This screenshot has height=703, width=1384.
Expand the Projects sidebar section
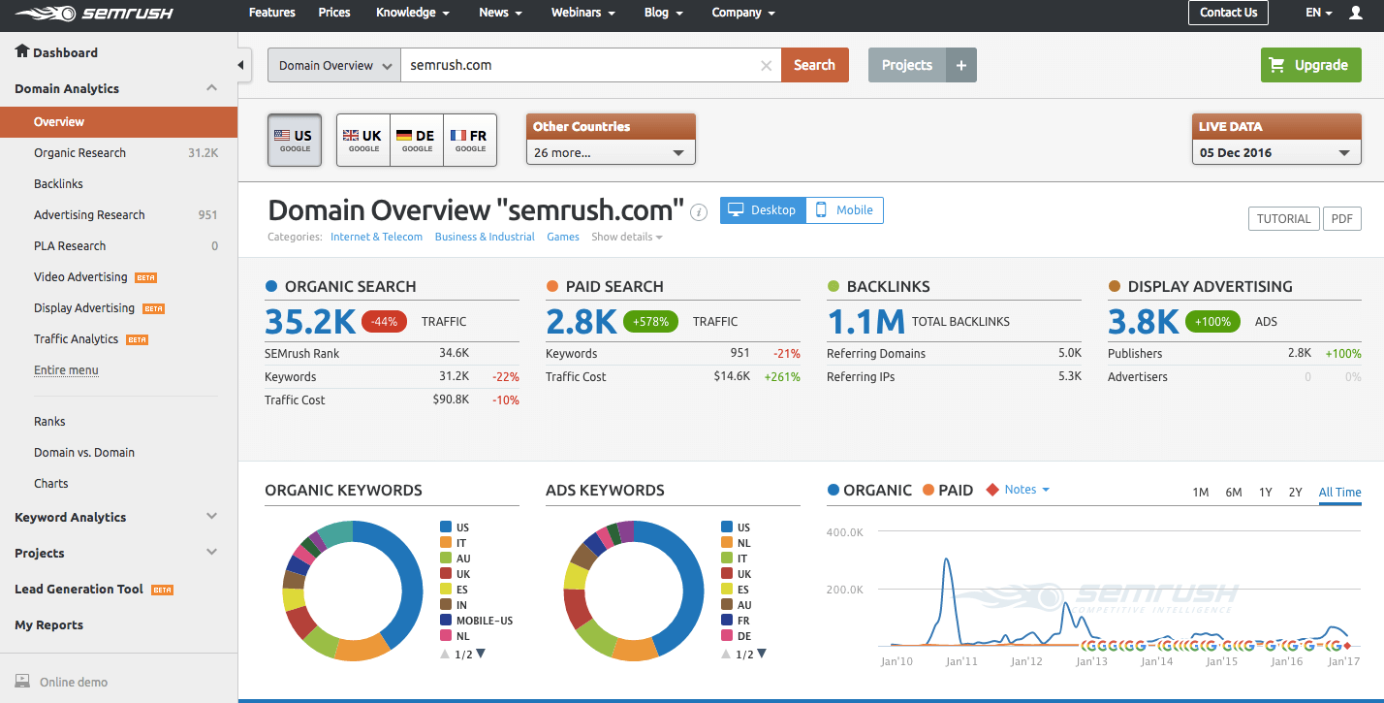(211, 553)
